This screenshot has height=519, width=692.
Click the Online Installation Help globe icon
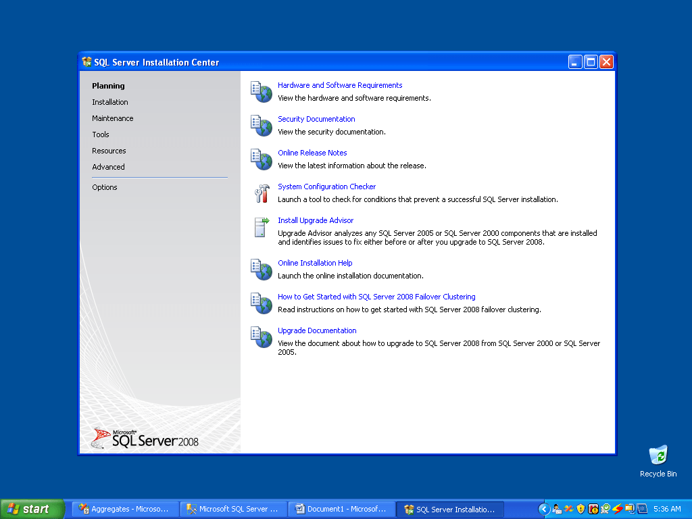262,270
